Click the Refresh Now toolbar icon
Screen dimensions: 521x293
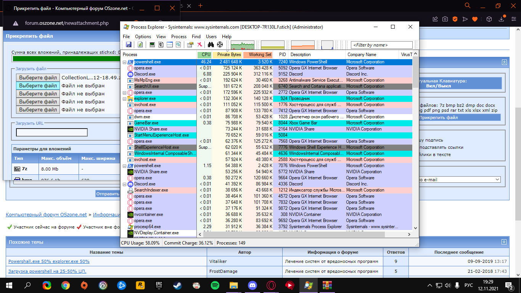tap(140, 45)
